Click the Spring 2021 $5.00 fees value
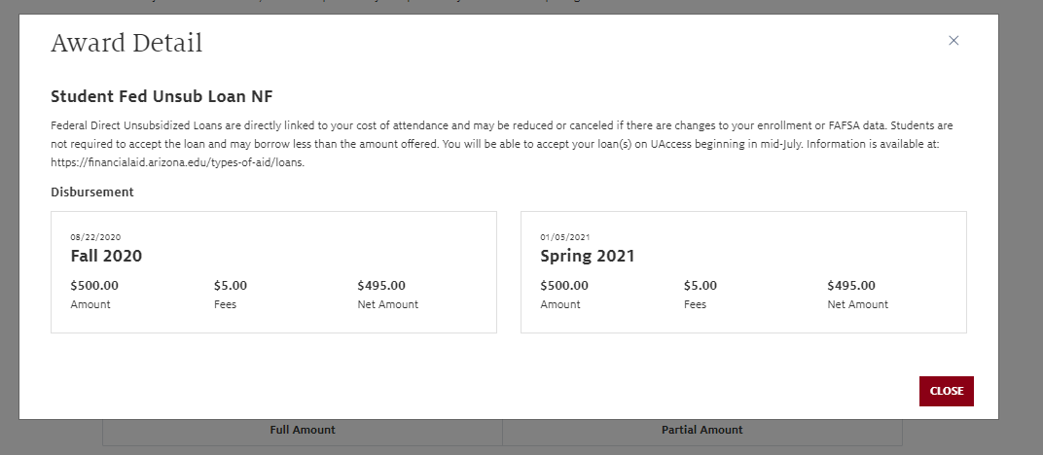 (x=701, y=286)
